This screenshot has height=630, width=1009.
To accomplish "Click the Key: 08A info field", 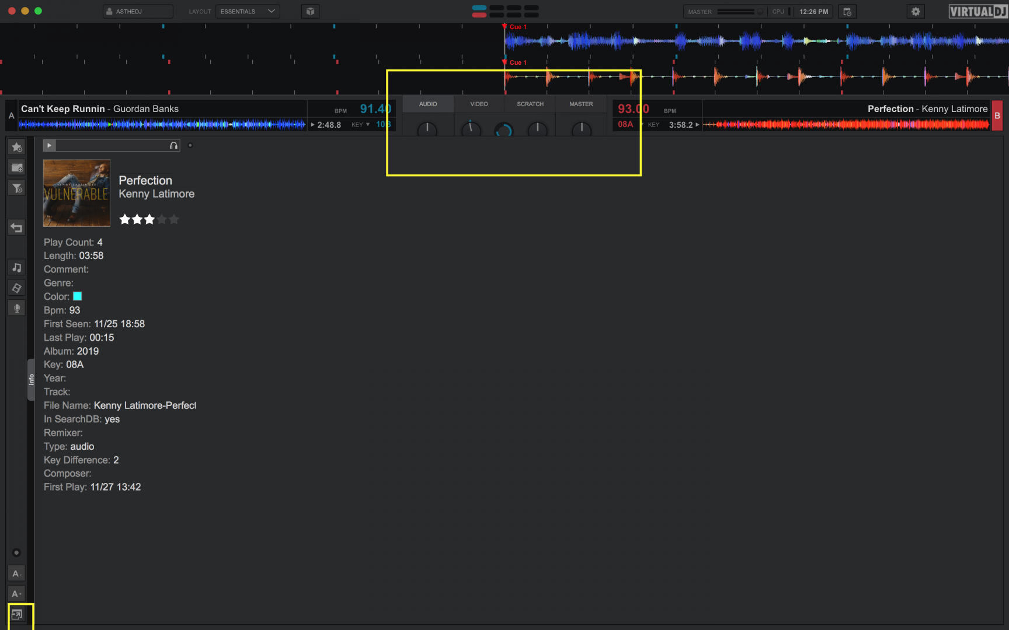I will tap(64, 365).
